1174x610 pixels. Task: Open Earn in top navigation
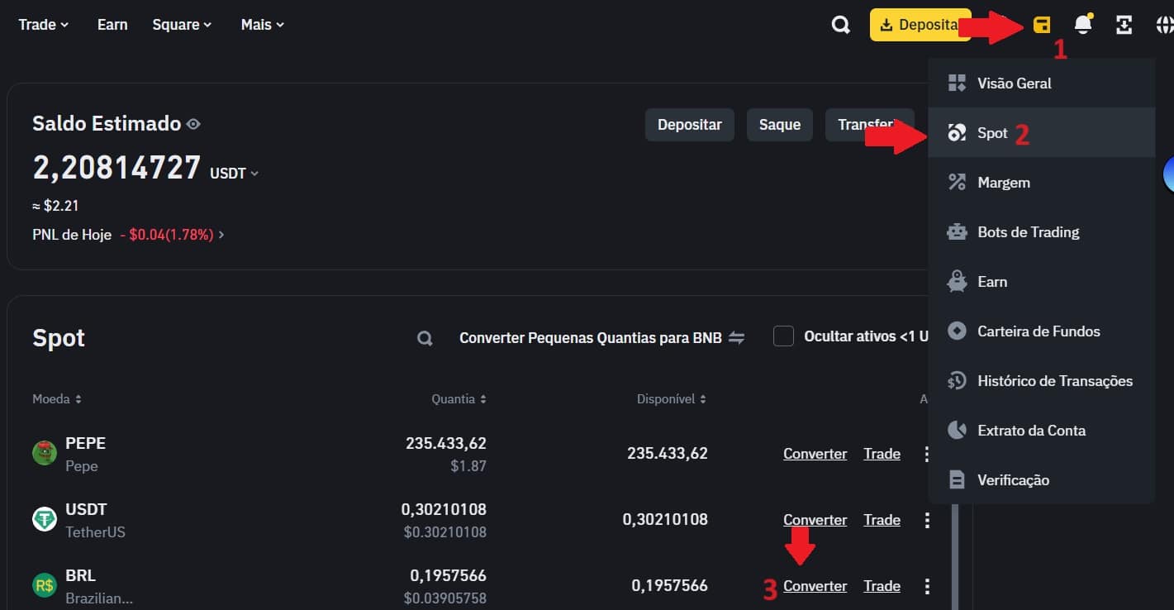tap(112, 25)
